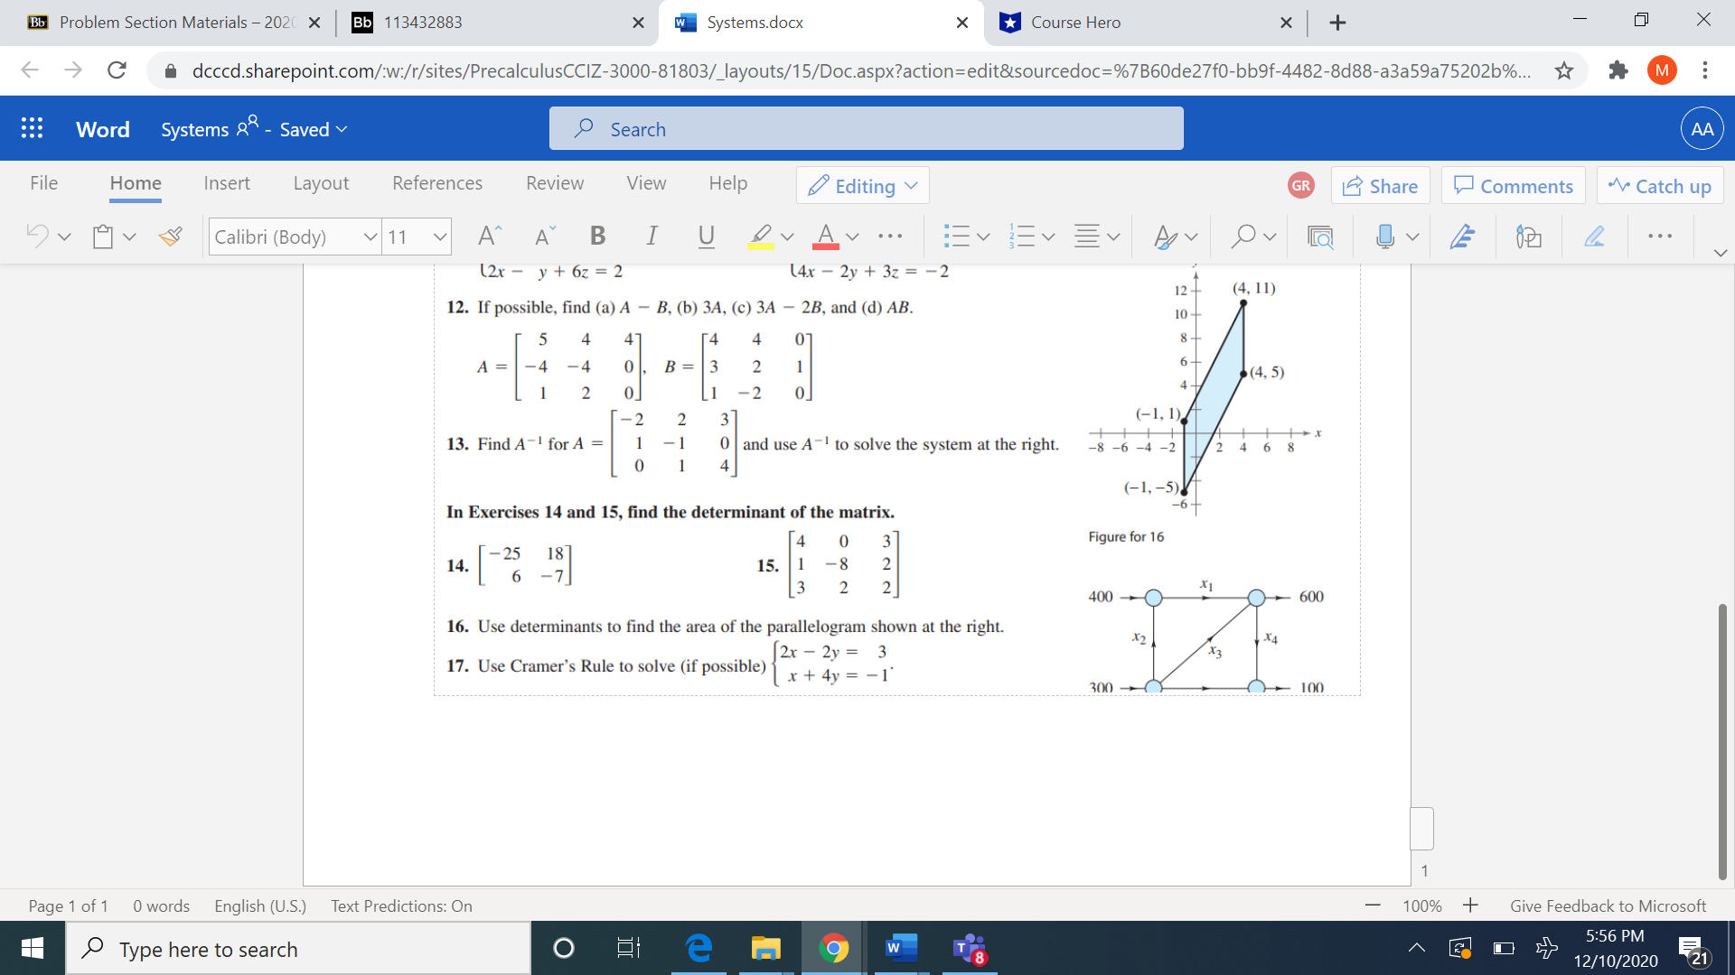Viewport: 1735px width, 975px height.
Task: Select the Home ribbon tab
Action: [x=134, y=184]
